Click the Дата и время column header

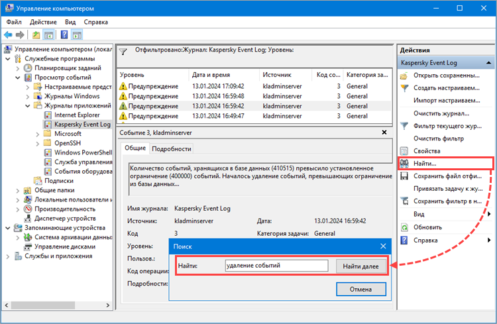point(224,75)
